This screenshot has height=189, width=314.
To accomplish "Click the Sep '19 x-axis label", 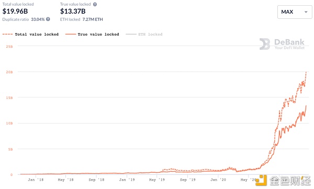I will click(188, 180).
